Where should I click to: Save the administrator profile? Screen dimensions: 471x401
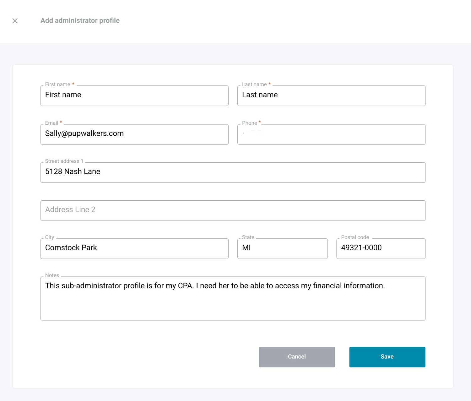387,357
